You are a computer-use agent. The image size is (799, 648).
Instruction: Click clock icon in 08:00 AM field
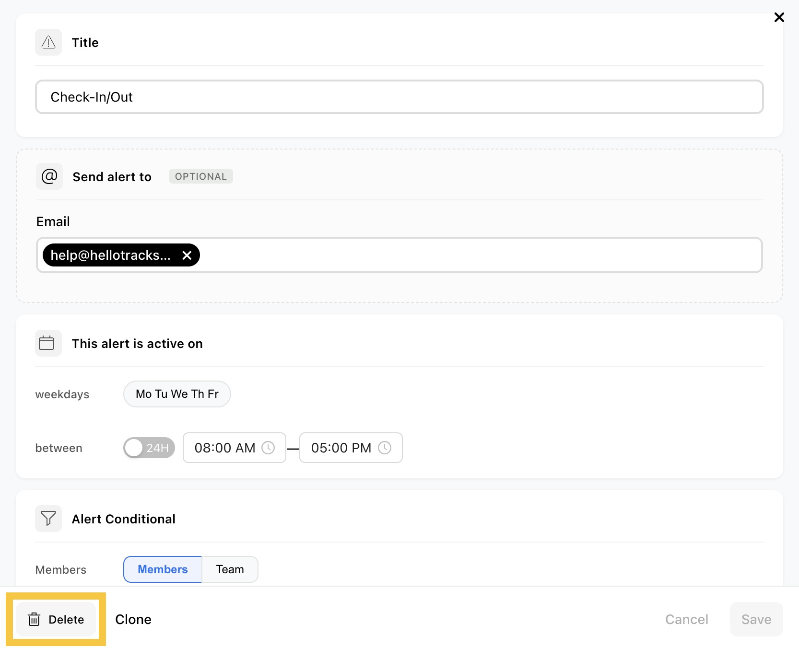[268, 448]
